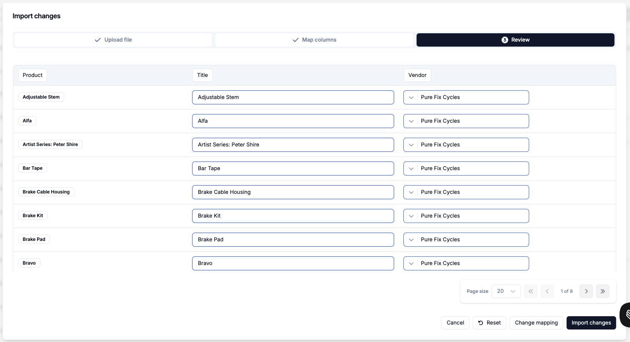The width and height of the screenshot is (630, 342).
Task: Click the Import changes button
Action: [591, 323]
